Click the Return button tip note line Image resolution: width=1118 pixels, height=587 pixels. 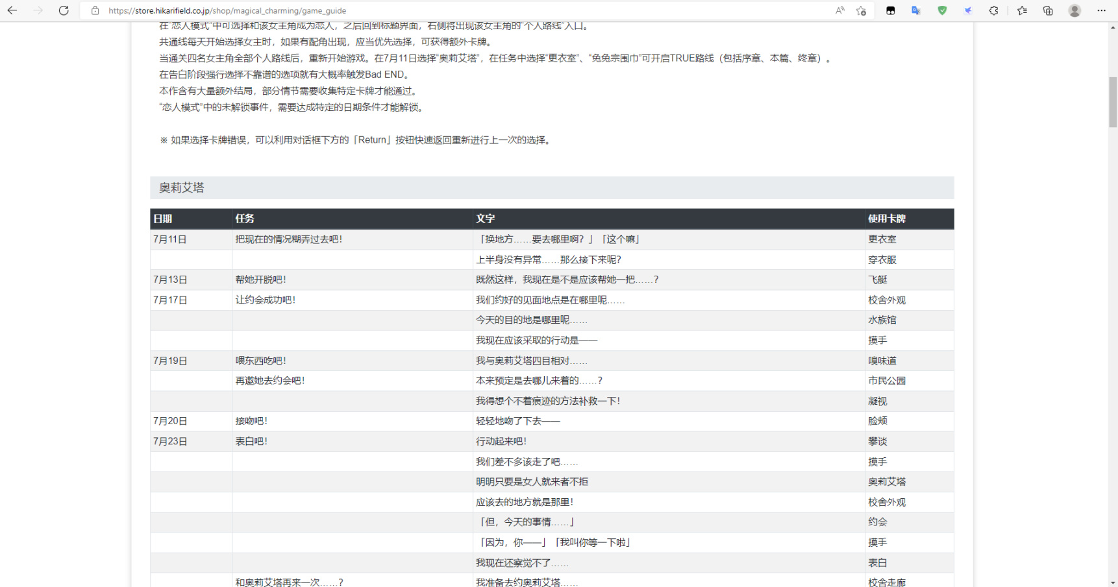pos(356,140)
